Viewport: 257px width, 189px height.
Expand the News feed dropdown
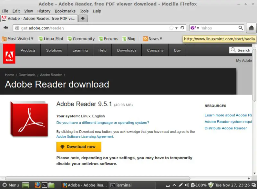point(152,39)
